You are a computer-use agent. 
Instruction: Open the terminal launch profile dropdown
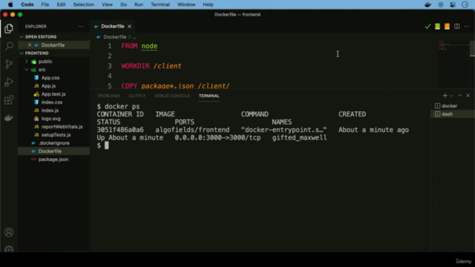point(451,96)
